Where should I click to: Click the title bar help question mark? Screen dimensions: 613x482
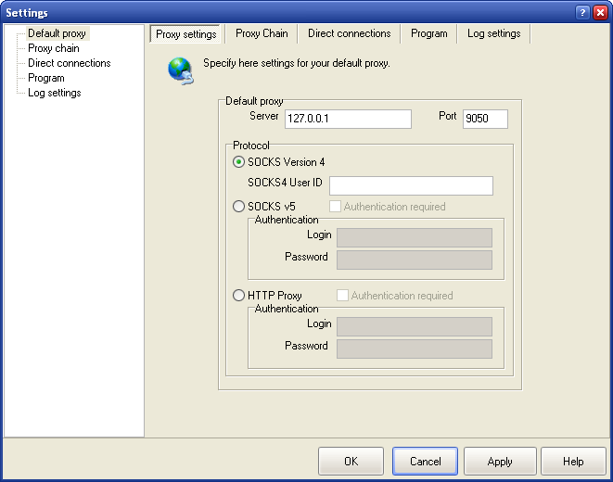[582, 12]
